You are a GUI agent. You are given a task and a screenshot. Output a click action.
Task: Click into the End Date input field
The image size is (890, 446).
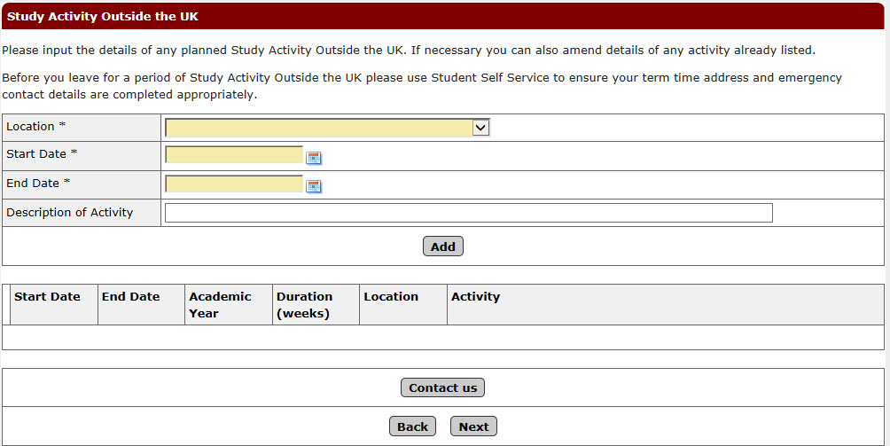click(234, 184)
